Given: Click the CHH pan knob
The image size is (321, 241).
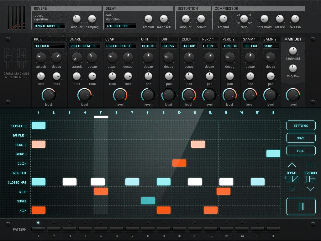Looking at the screenshot, I should click(x=148, y=76).
